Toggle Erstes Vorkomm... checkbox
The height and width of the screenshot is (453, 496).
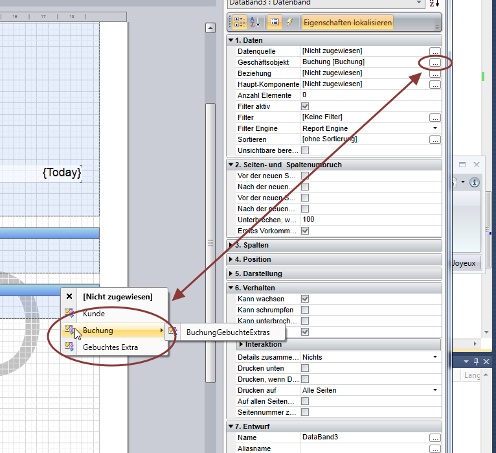pos(305,231)
